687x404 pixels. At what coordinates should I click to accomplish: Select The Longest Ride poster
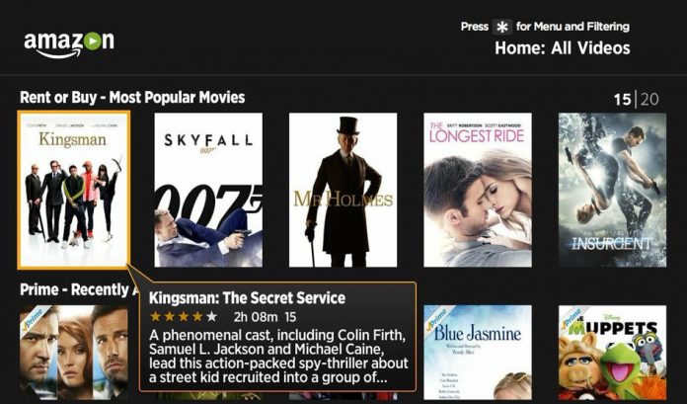point(478,190)
